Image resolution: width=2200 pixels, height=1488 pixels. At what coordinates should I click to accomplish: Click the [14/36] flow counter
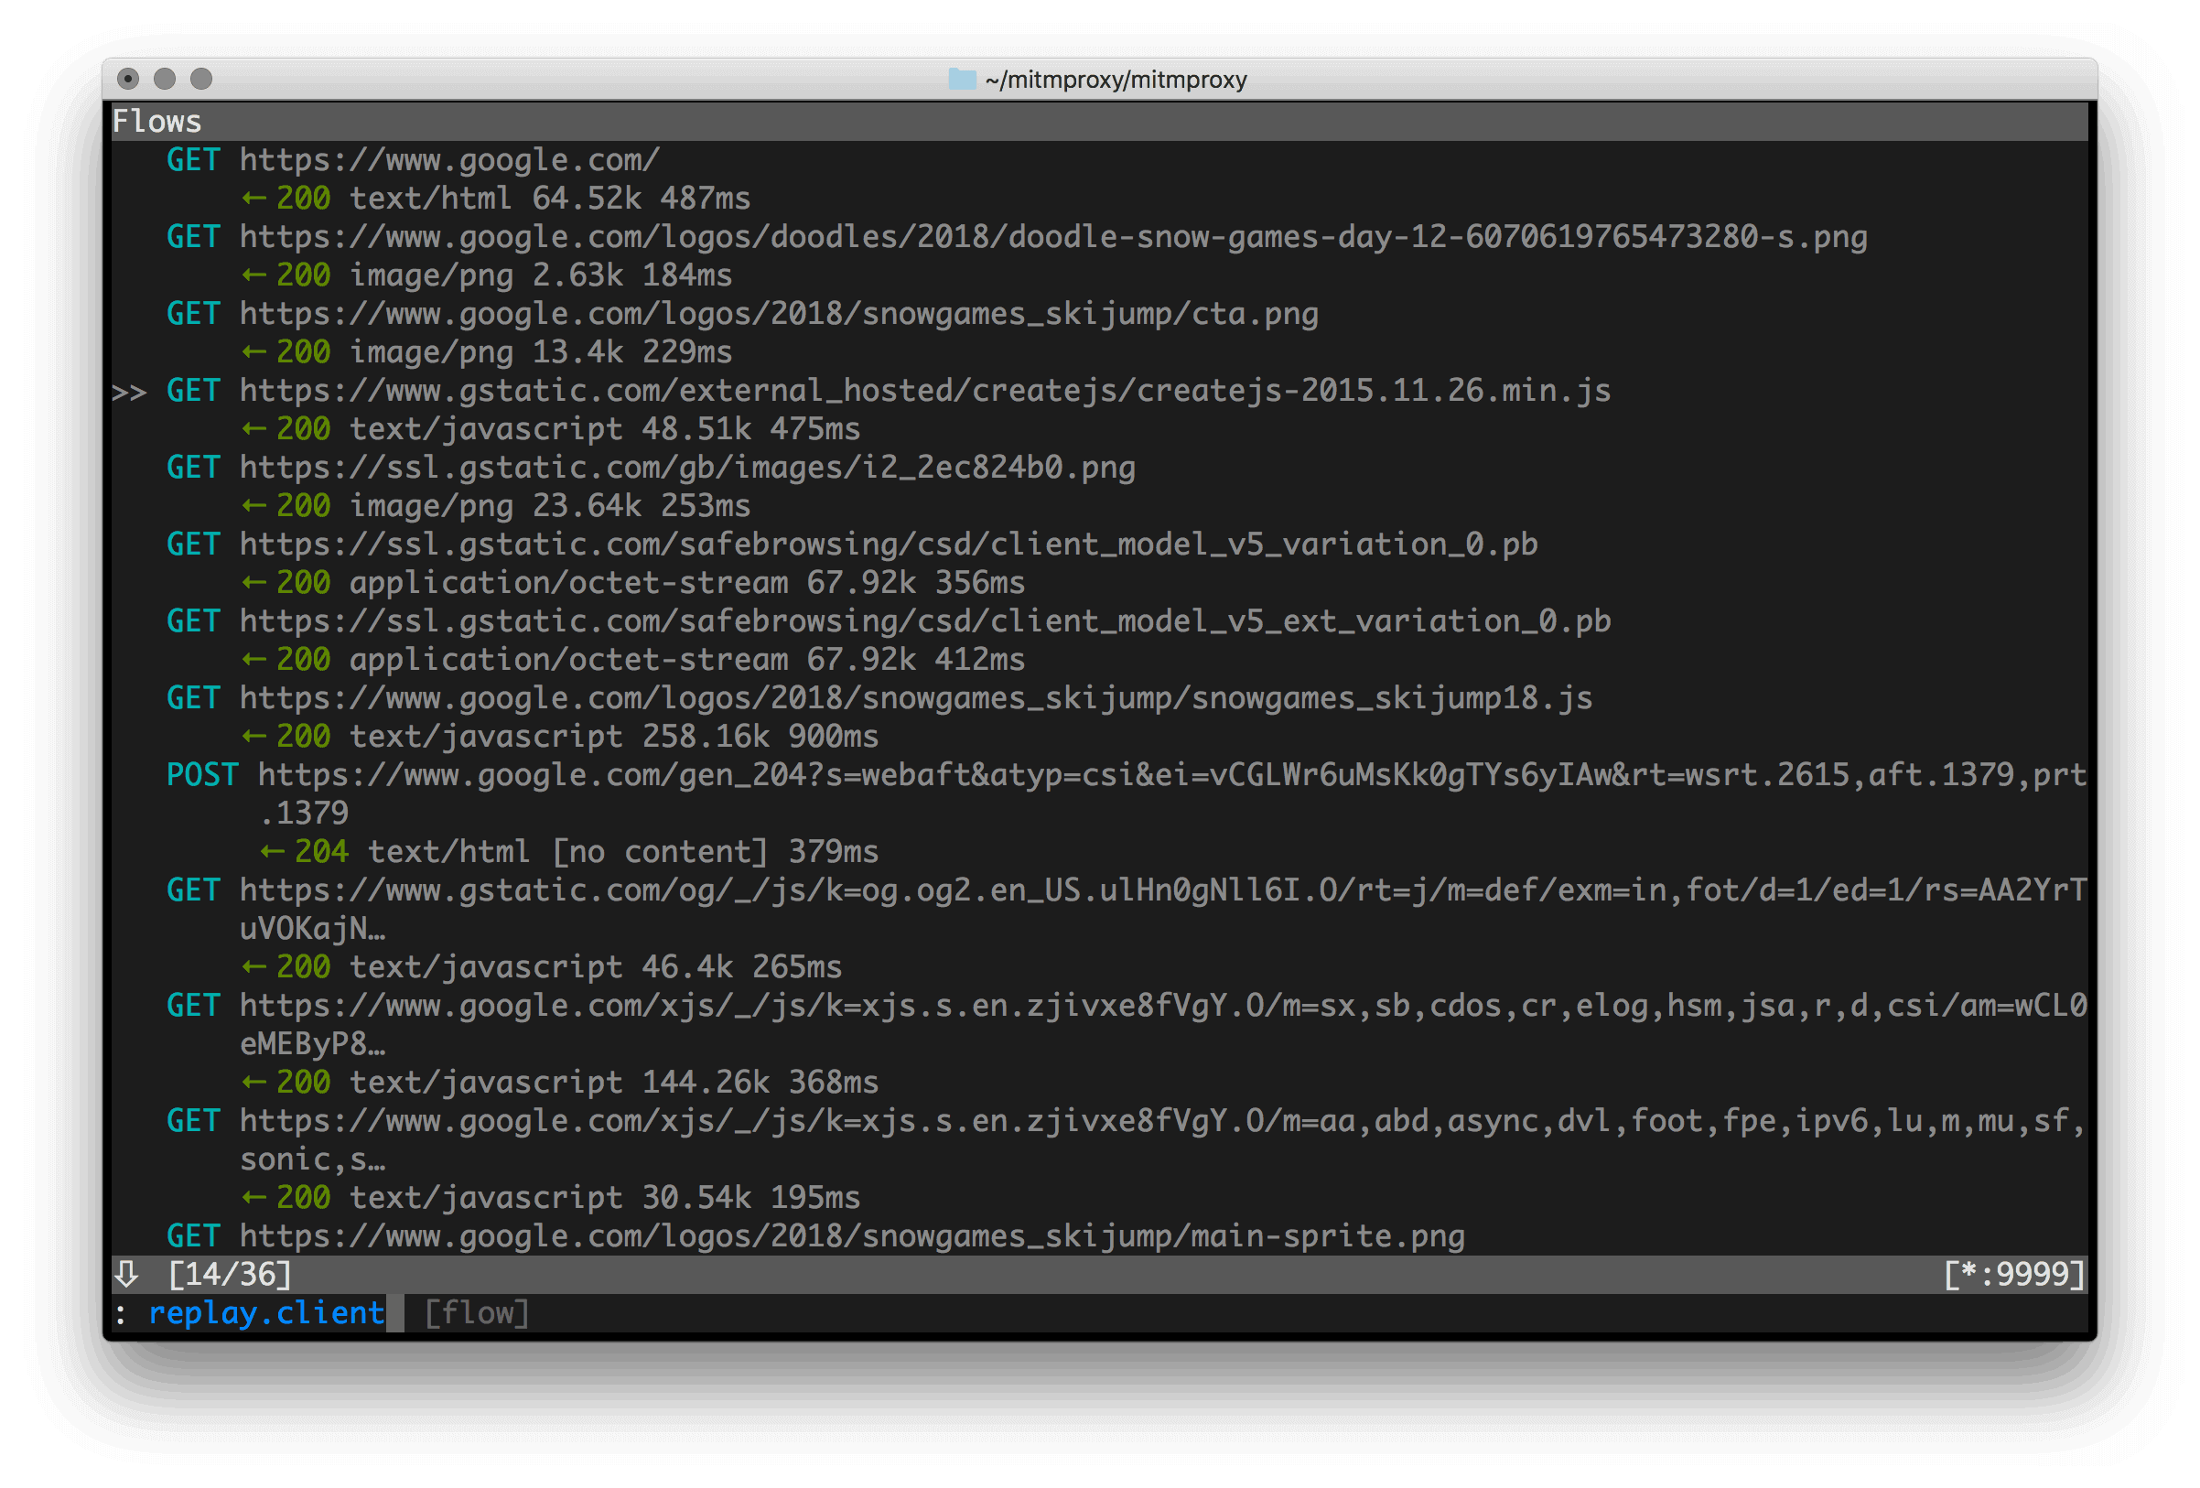click(x=230, y=1274)
